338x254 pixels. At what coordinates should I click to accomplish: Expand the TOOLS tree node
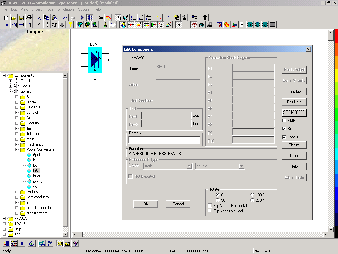[4, 224]
